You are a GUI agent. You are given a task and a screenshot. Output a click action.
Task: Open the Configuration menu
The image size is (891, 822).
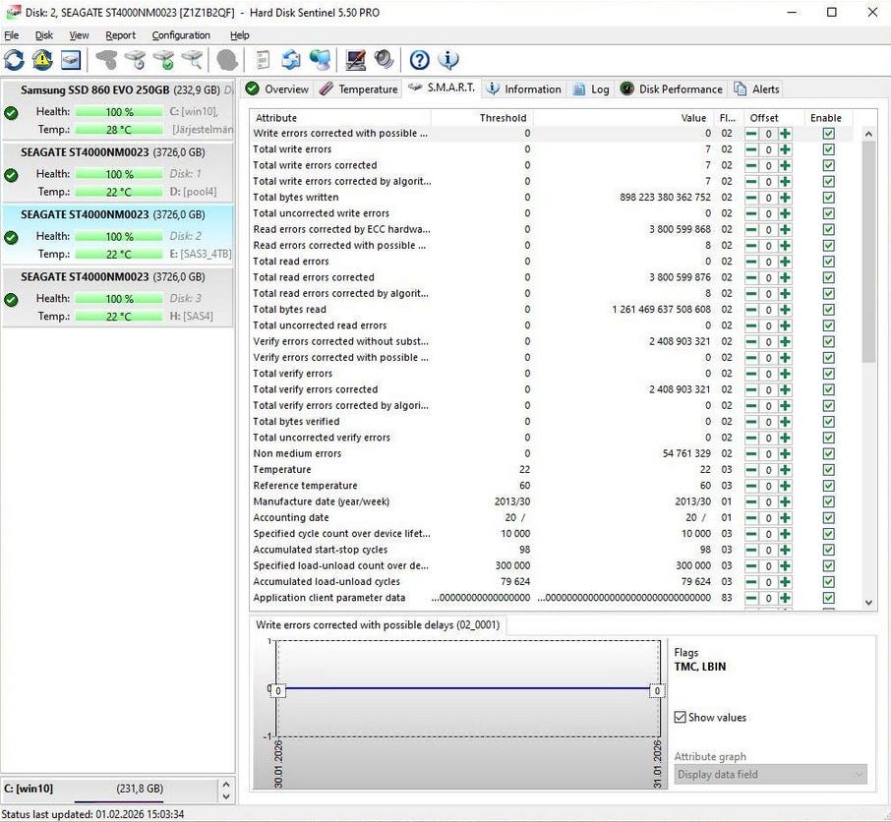pos(181,35)
